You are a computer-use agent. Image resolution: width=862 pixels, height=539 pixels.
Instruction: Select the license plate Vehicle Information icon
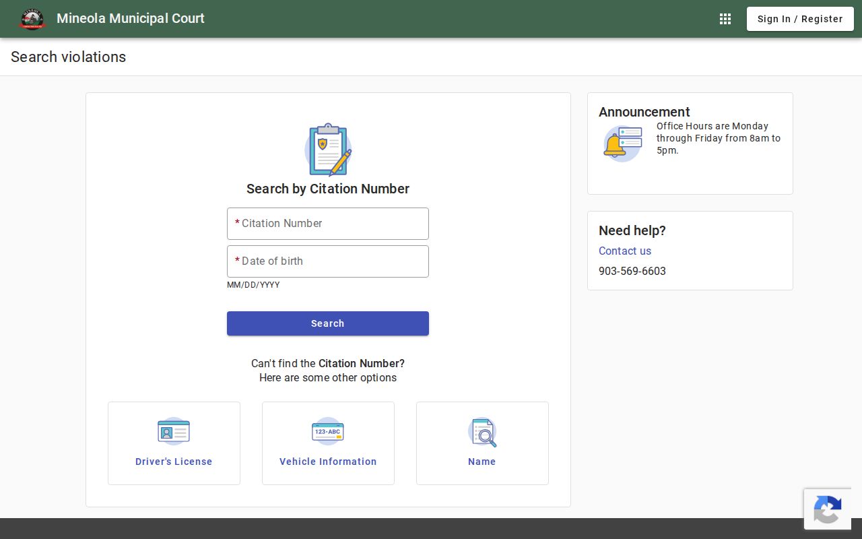[328, 431]
